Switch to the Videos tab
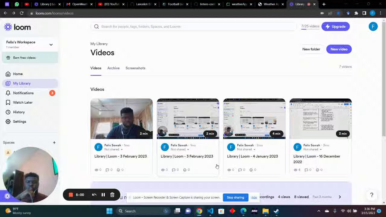386x217 pixels. coord(96,68)
